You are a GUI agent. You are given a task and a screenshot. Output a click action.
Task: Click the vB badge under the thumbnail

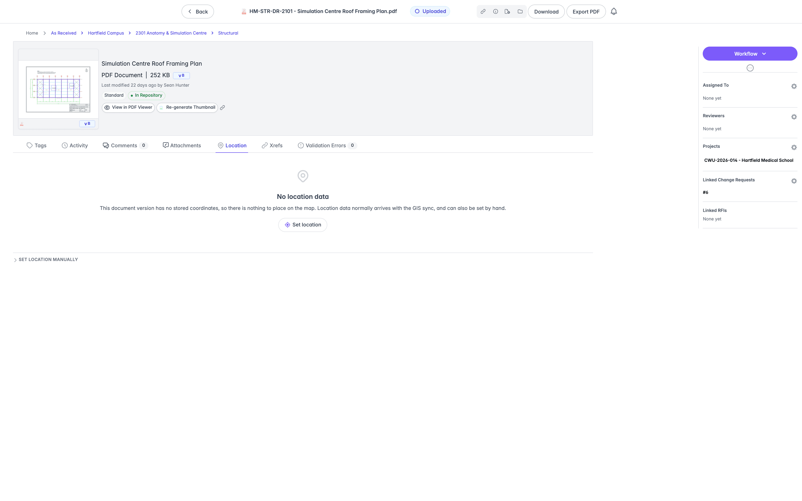click(x=87, y=123)
